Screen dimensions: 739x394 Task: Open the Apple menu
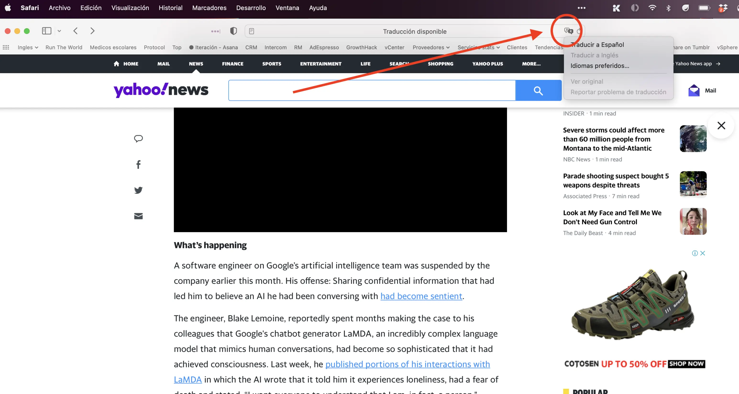[8, 8]
